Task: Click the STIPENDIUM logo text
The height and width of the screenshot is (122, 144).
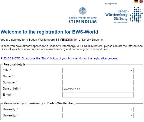Action: tap(83, 22)
